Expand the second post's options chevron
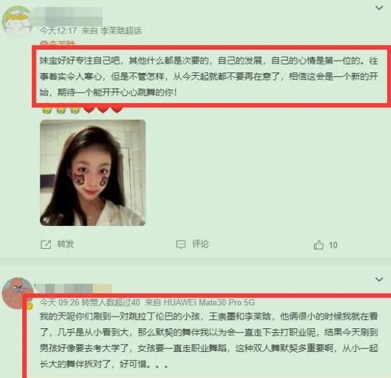The height and width of the screenshot is (378, 391). point(379,279)
